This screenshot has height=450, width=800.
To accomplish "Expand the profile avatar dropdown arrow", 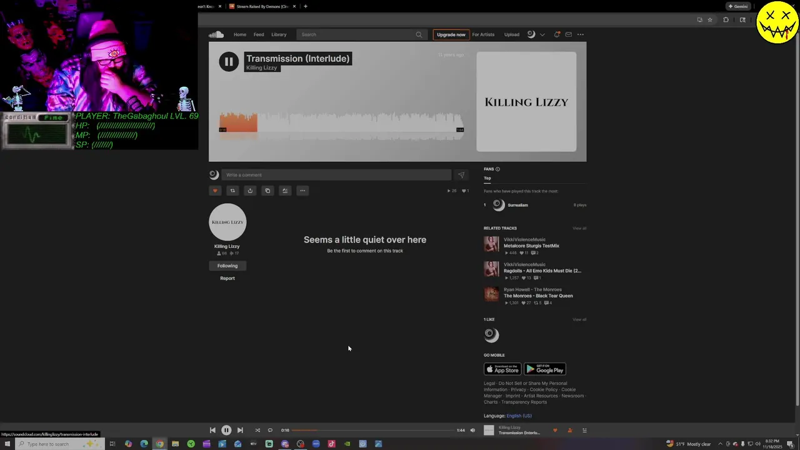I will coord(542,34).
